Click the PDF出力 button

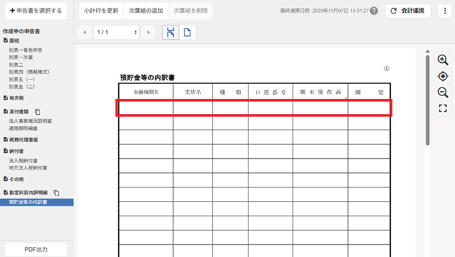(36, 250)
